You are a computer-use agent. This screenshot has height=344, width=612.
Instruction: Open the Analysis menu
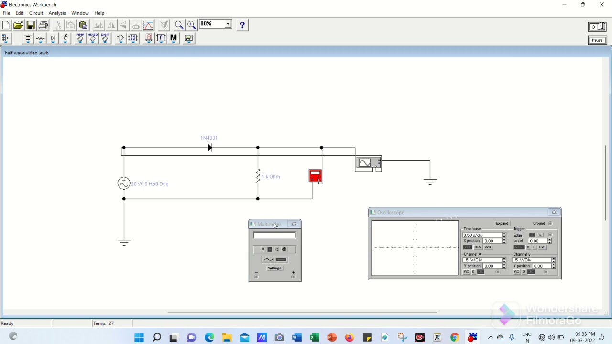click(x=57, y=13)
